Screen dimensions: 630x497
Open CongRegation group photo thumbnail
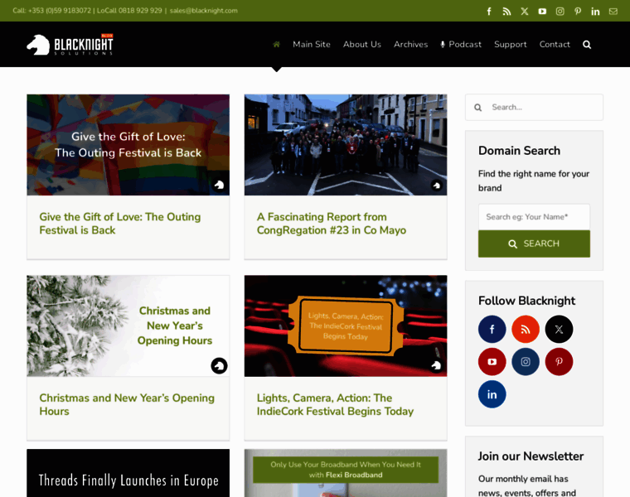point(346,145)
